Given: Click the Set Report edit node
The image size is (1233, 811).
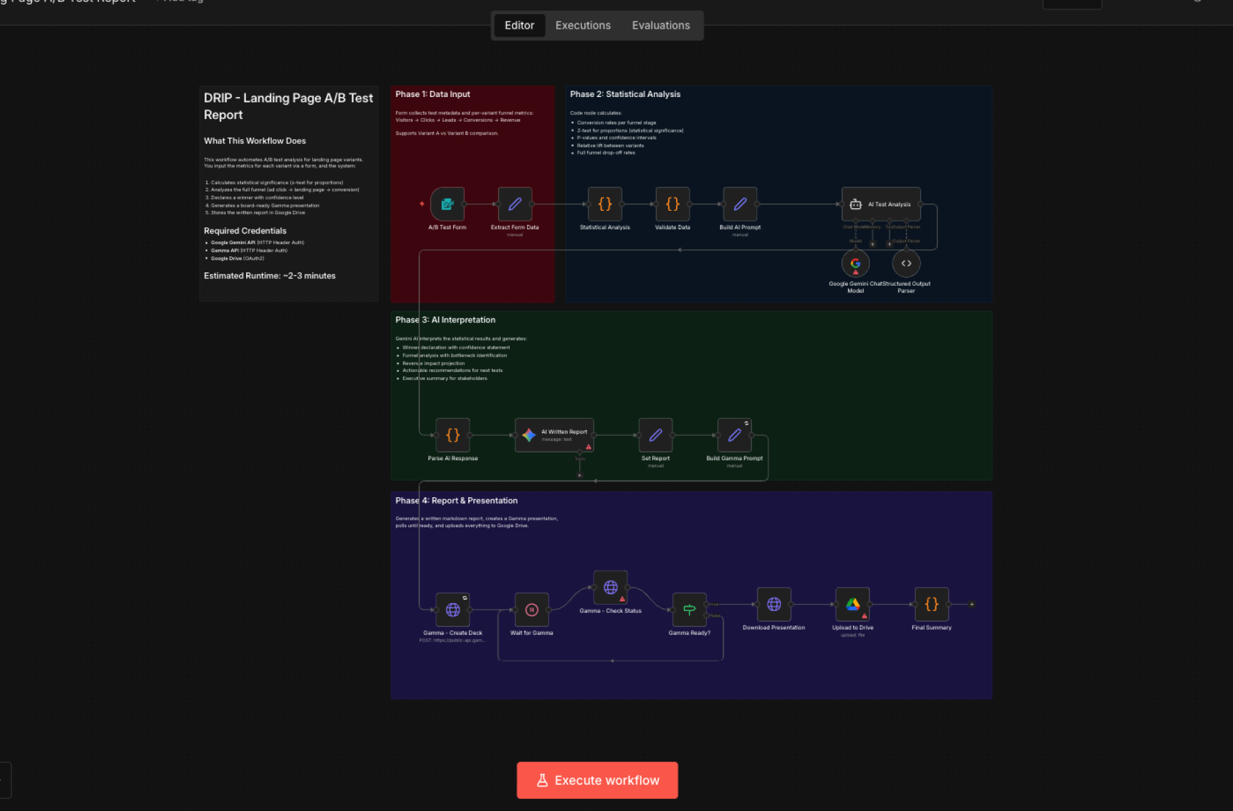Looking at the screenshot, I should coord(655,435).
